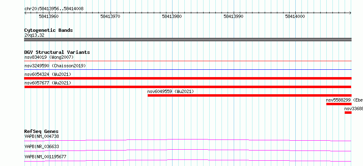Open transcript VAPB|NR_036633 label
The image size is (363, 166).
(42, 146)
